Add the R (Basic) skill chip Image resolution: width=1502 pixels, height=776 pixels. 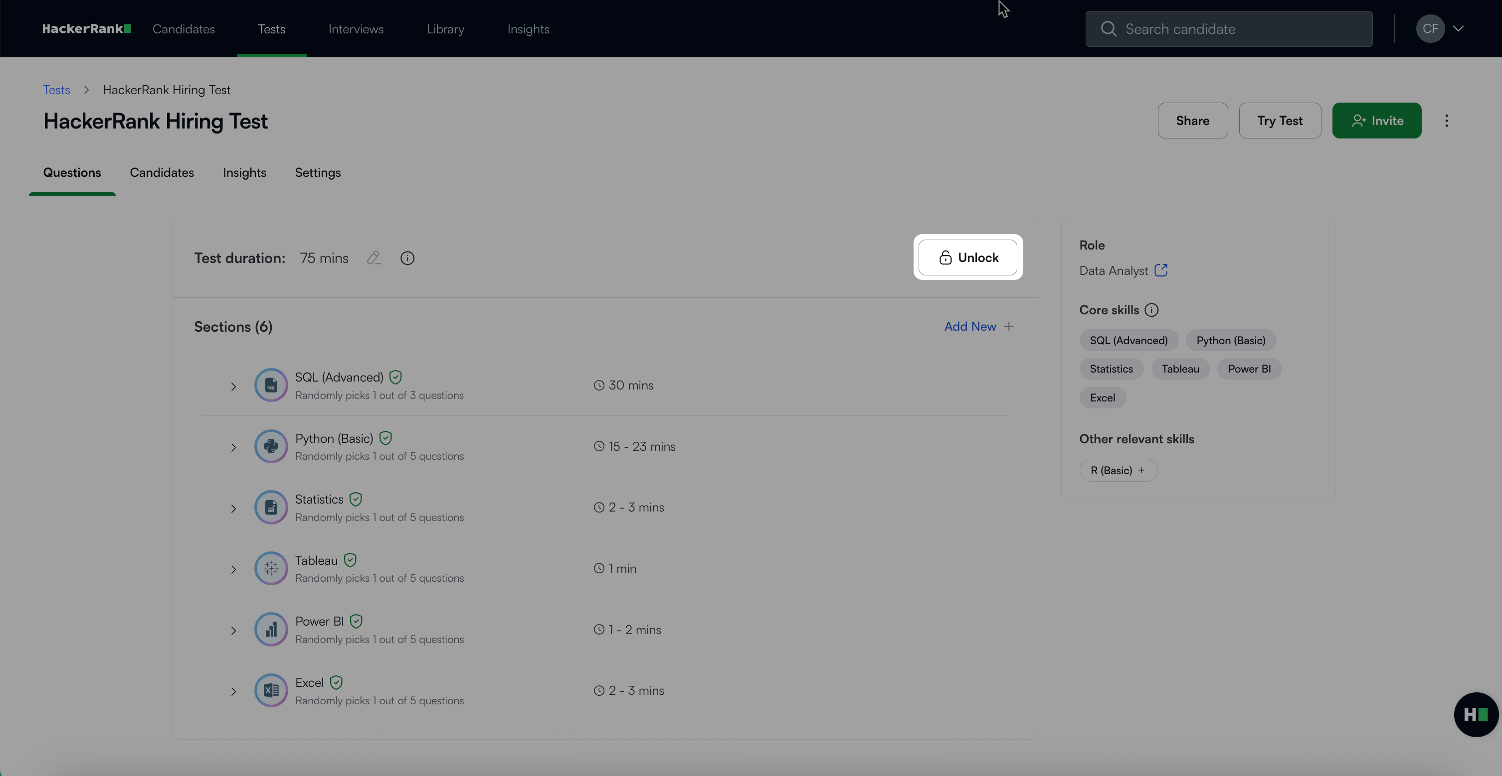[1117, 470]
